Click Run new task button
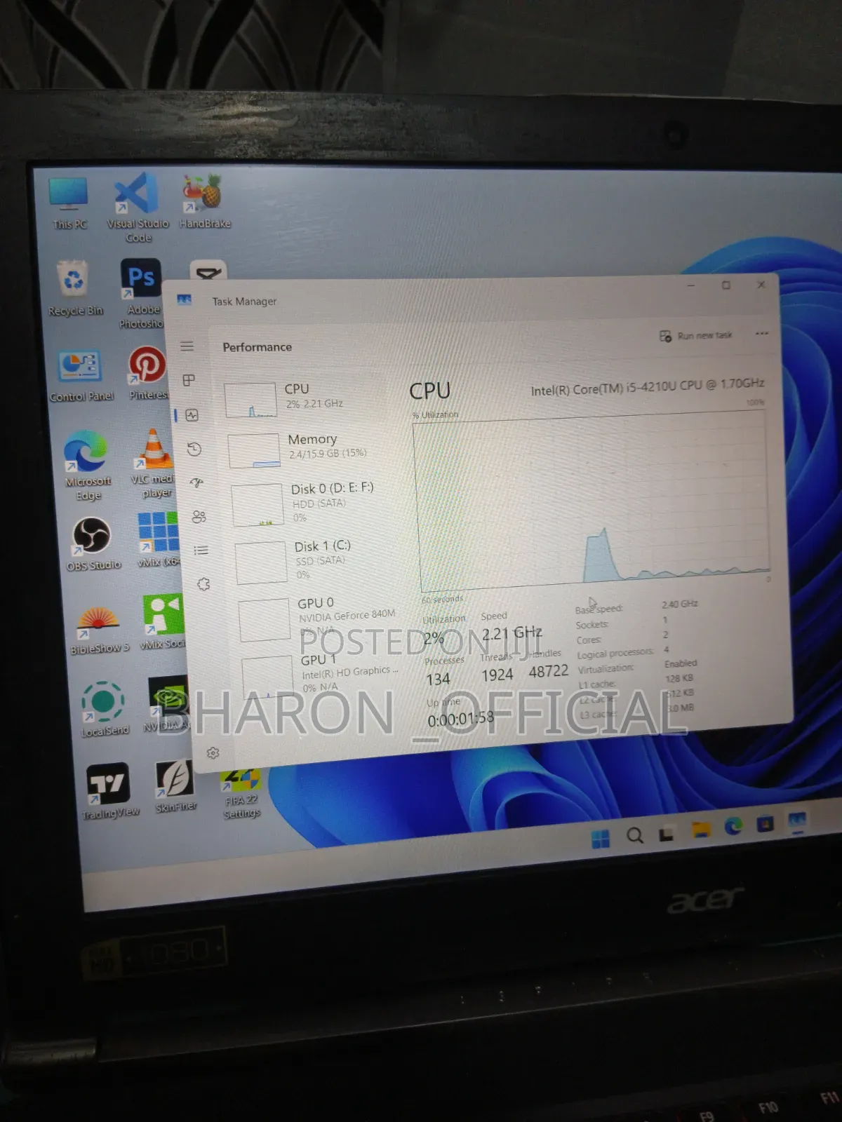This screenshot has height=1122, width=842. coord(695,336)
